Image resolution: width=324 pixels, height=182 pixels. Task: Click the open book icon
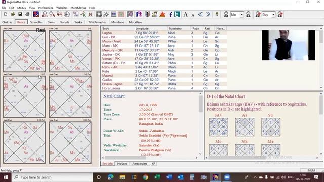click(x=147, y=14)
